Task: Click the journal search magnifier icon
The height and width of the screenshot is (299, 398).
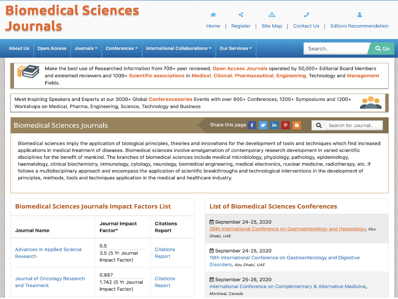Action: click(x=319, y=125)
